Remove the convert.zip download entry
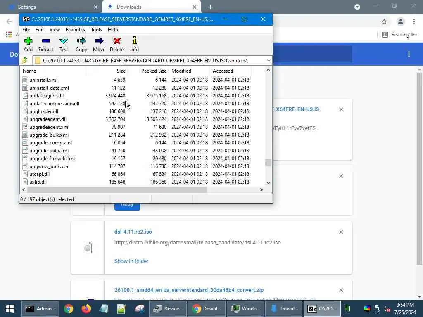Screen dimensions: 423x317 coord(341,290)
